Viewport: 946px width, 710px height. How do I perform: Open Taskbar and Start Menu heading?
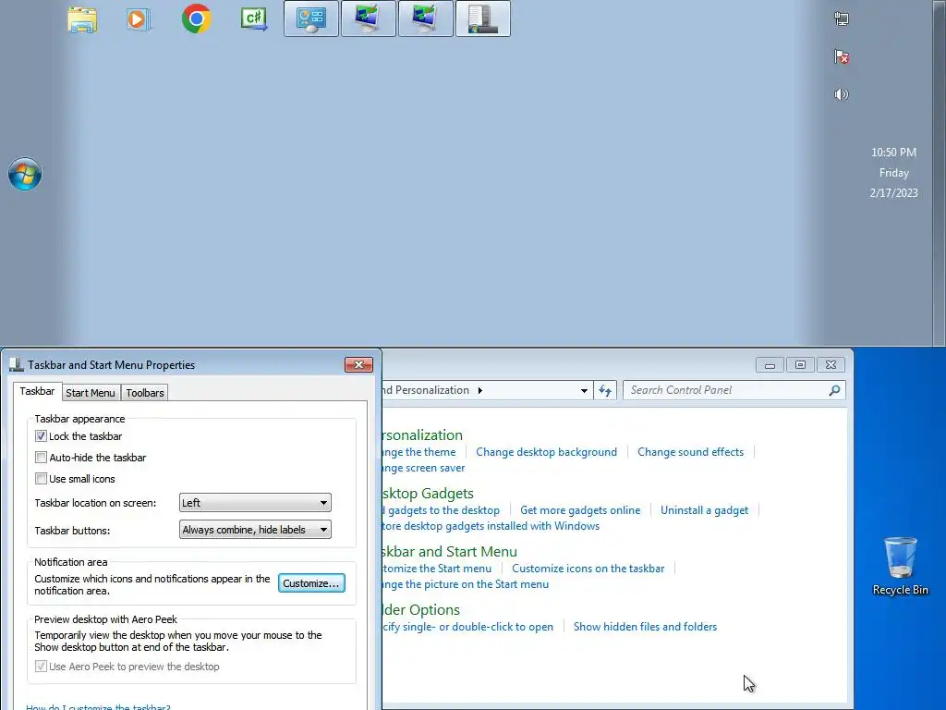[x=450, y=551]
